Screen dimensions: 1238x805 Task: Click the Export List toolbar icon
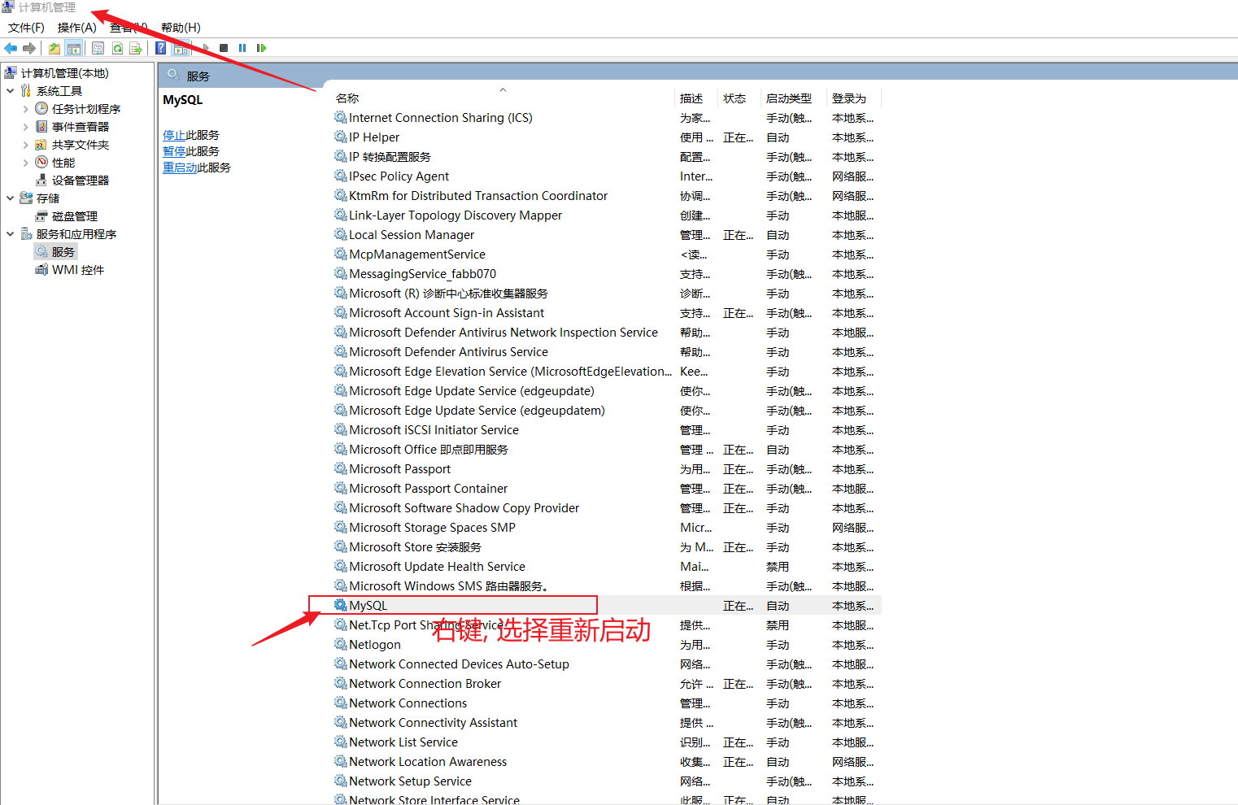pos(136,48)
